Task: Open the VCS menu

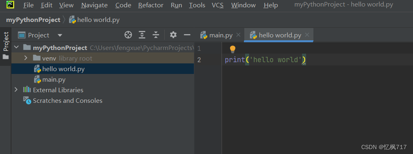Action: click(217, 5)
